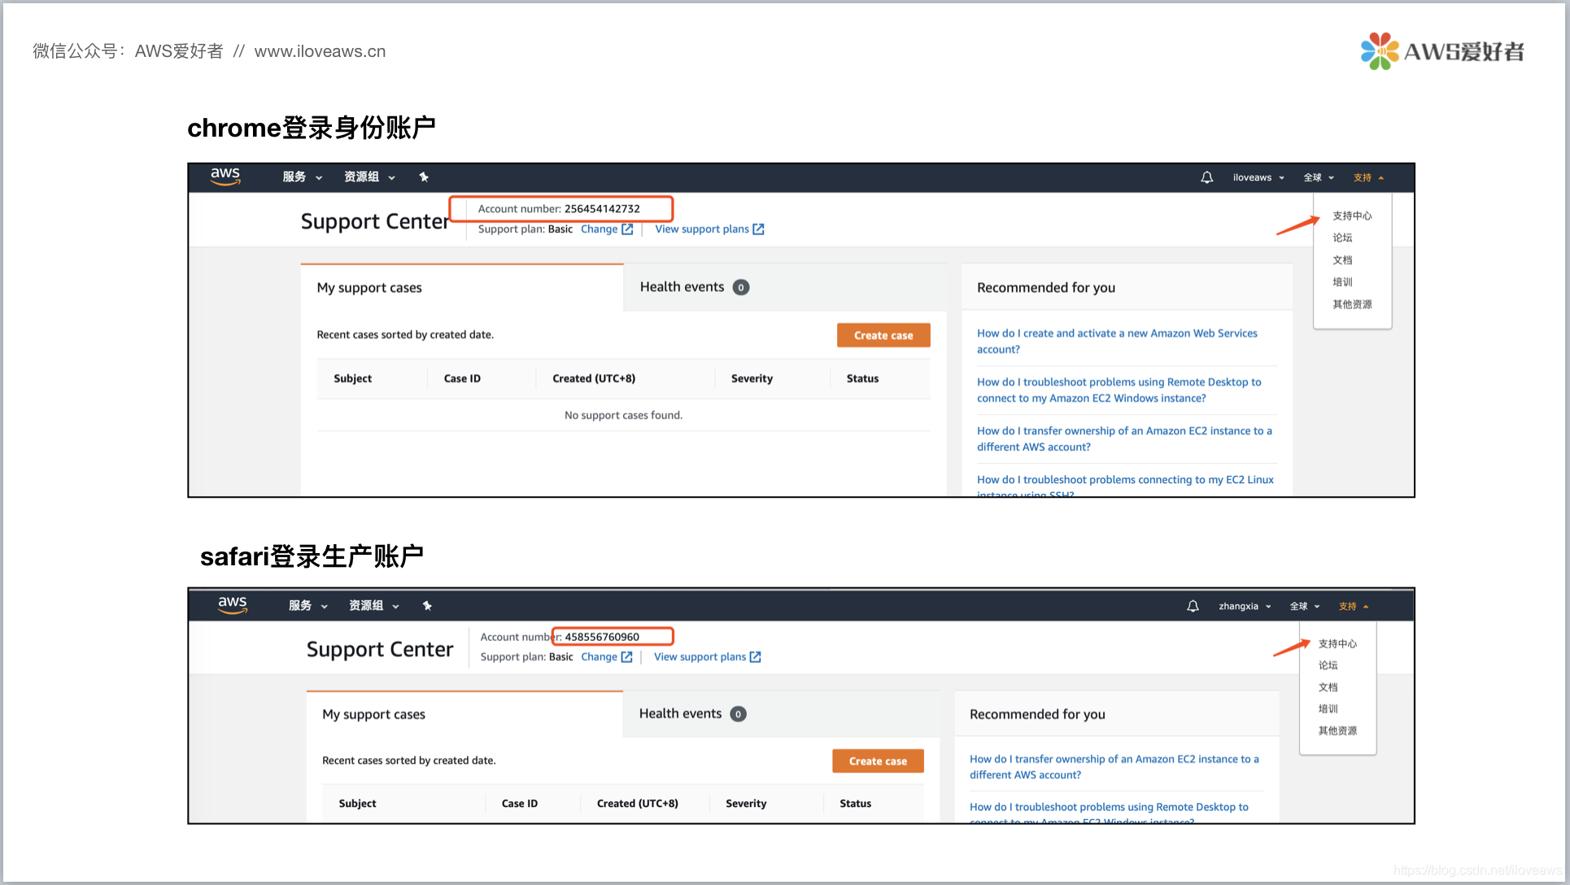Switch to Health events tab in the Safari console
The width and height of the screenshot is (1570, 885).
782,714
